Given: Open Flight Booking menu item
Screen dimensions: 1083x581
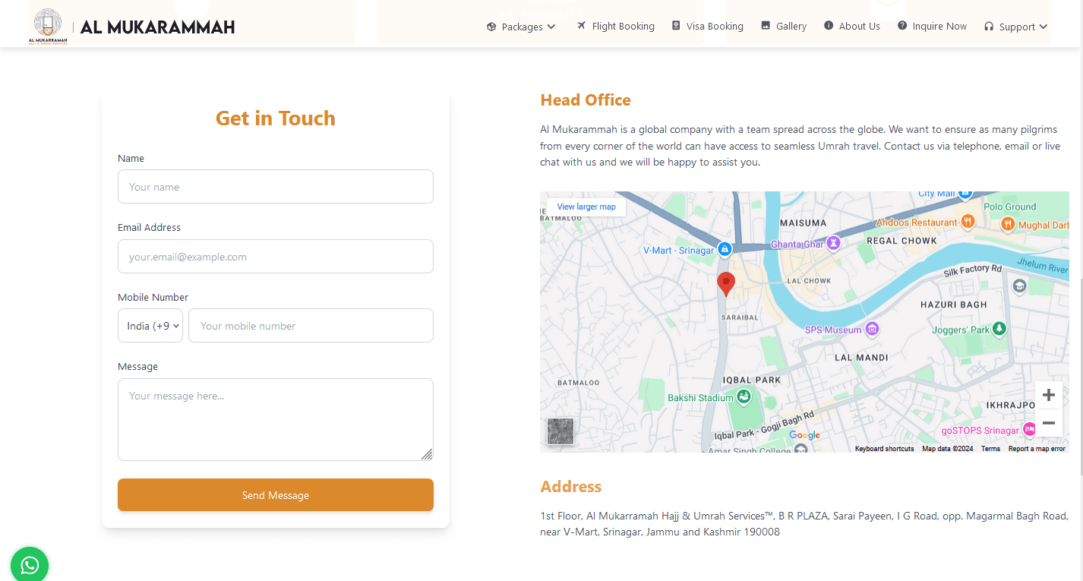Looking at the screenshot, I should (615, 26).
